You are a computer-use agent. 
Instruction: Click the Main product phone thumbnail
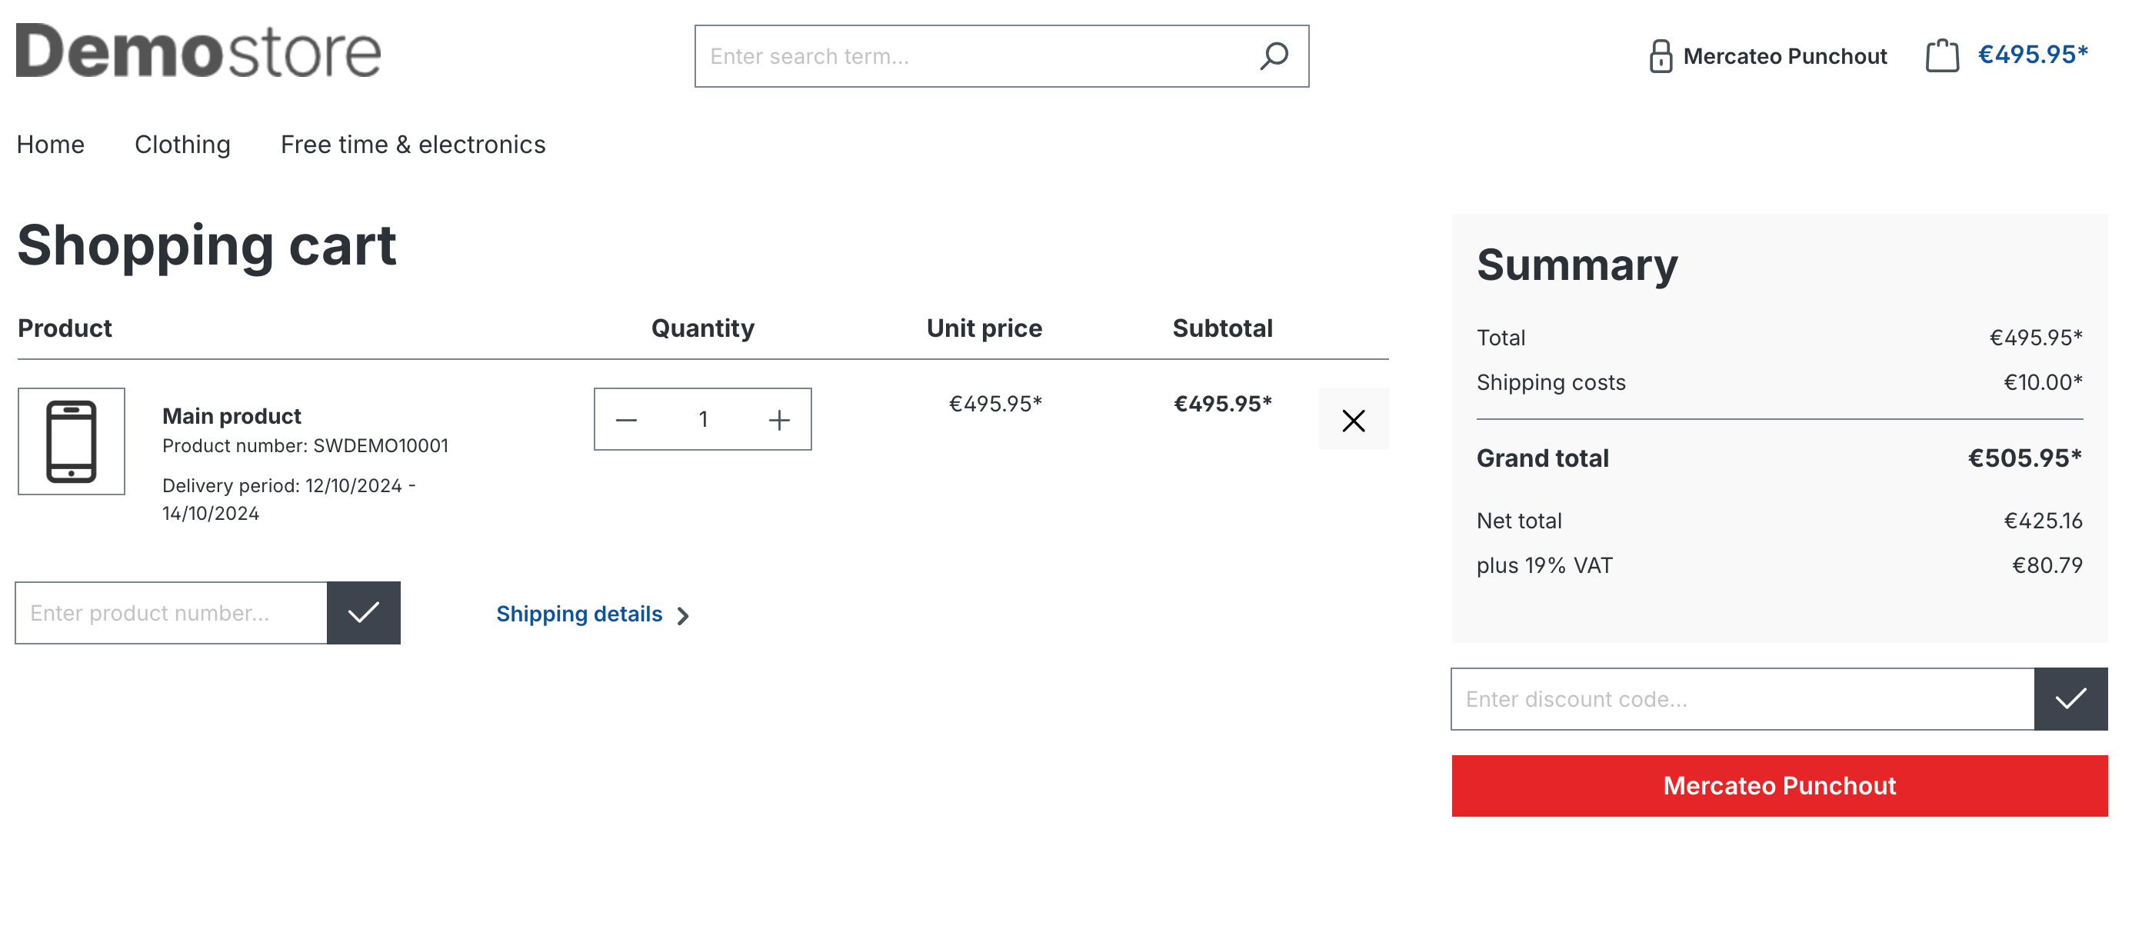pyautogui.click(x=72, y=441)
